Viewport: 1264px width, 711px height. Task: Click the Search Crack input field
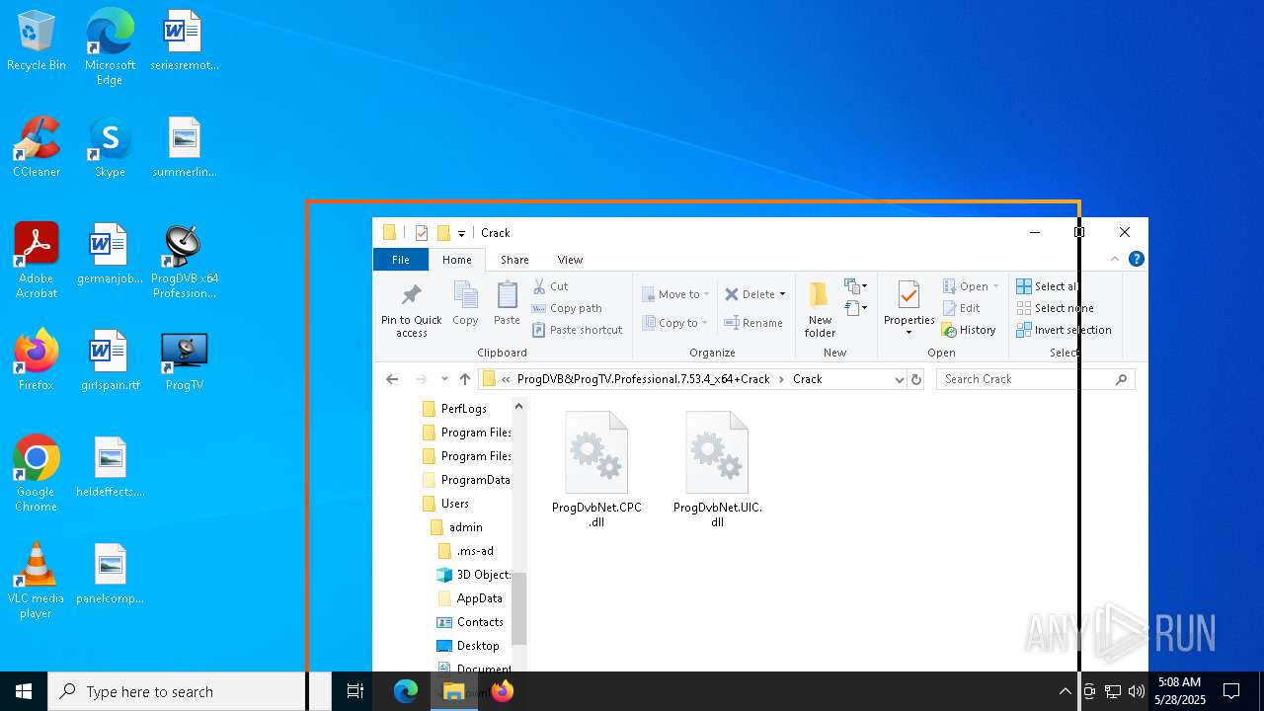(x=1035, y=379)
